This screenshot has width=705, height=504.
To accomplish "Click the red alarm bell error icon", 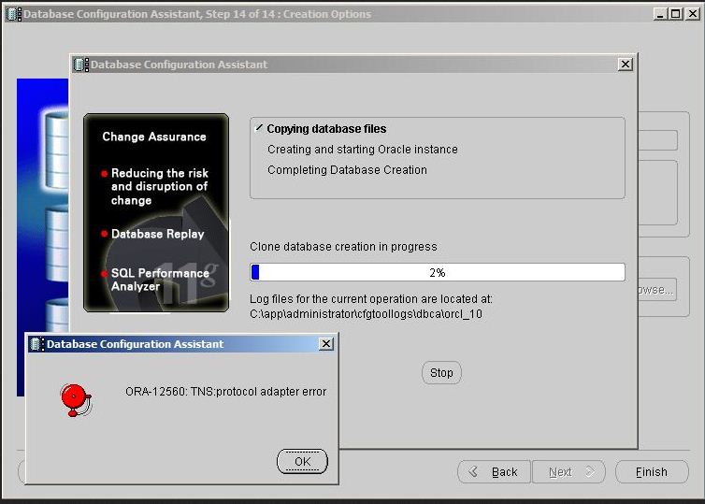I will (74, 396).
